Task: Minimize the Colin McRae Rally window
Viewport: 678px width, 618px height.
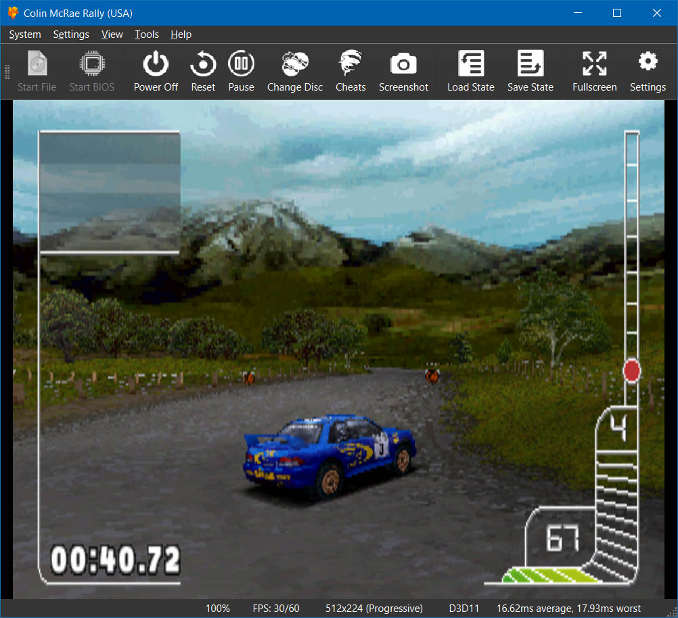Action: pos(578,13)
